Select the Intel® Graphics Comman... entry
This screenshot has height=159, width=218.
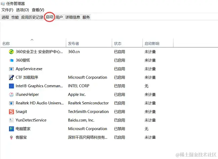39,86
